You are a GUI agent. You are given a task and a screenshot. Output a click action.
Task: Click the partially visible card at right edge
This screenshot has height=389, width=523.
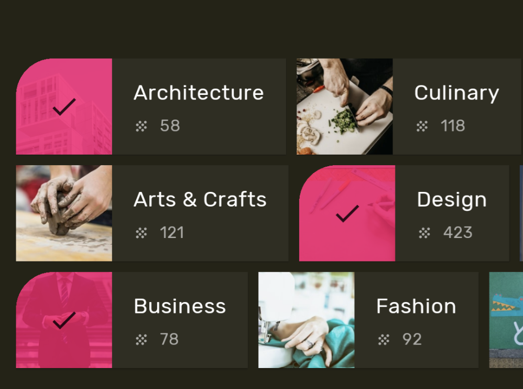(x=506, y=320)
